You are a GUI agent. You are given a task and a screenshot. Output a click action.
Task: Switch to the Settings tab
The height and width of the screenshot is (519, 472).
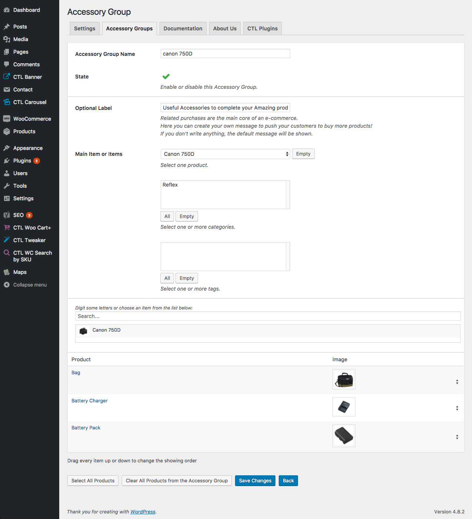tap(84, 29)
